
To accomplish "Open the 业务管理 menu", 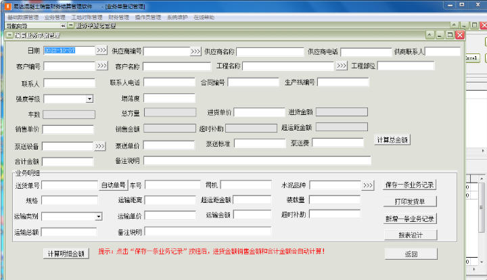I will coord(55,18).
